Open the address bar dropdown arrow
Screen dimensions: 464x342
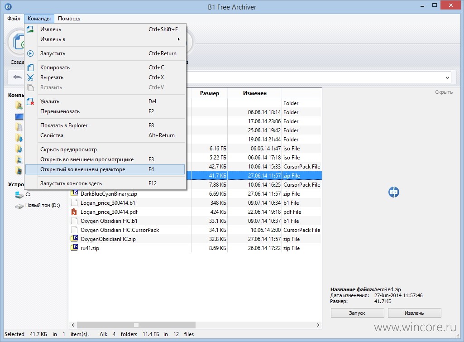pos(447,78)
